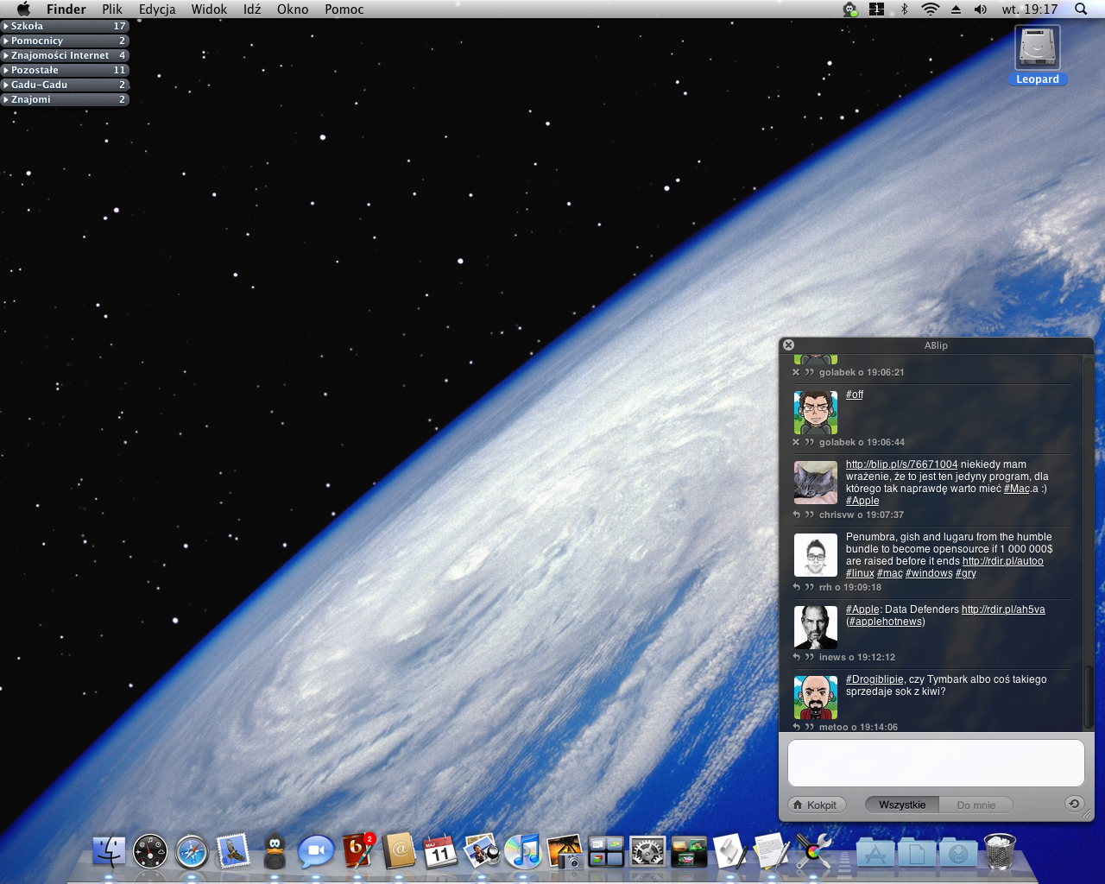Viewport: 1105px width, 884px height.
Task: Open System Preferences gear icon
Action: [x=647, y=852]
